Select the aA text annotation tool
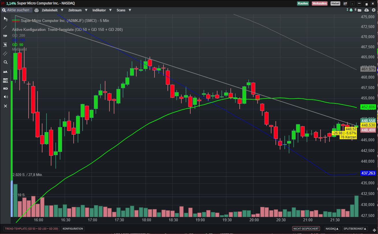Screen dimensions: 378x234 [5, 72]
